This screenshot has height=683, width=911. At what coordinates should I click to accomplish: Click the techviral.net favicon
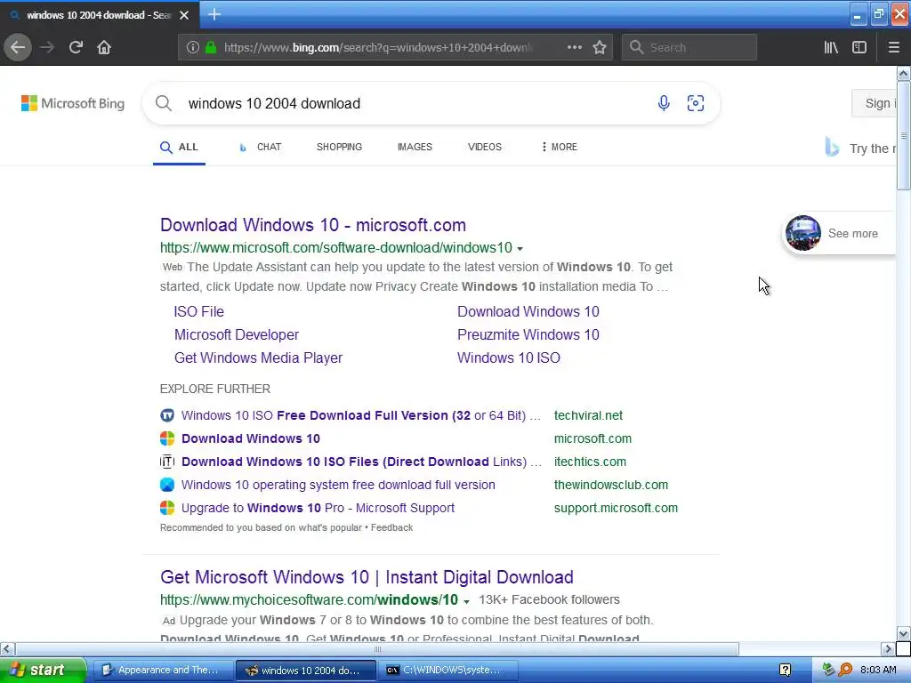click(167, 415)
